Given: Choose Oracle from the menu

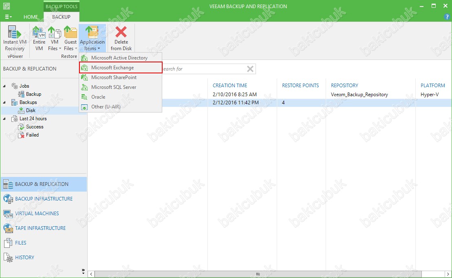Looking at the screenshot, I should [121, 97].
